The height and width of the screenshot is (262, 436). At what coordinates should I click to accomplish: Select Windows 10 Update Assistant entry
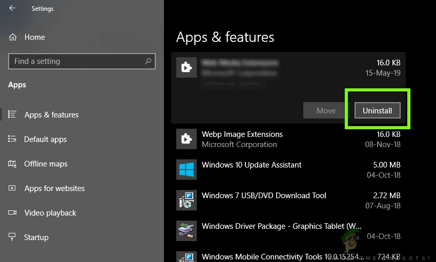click(x=288, y=170)
